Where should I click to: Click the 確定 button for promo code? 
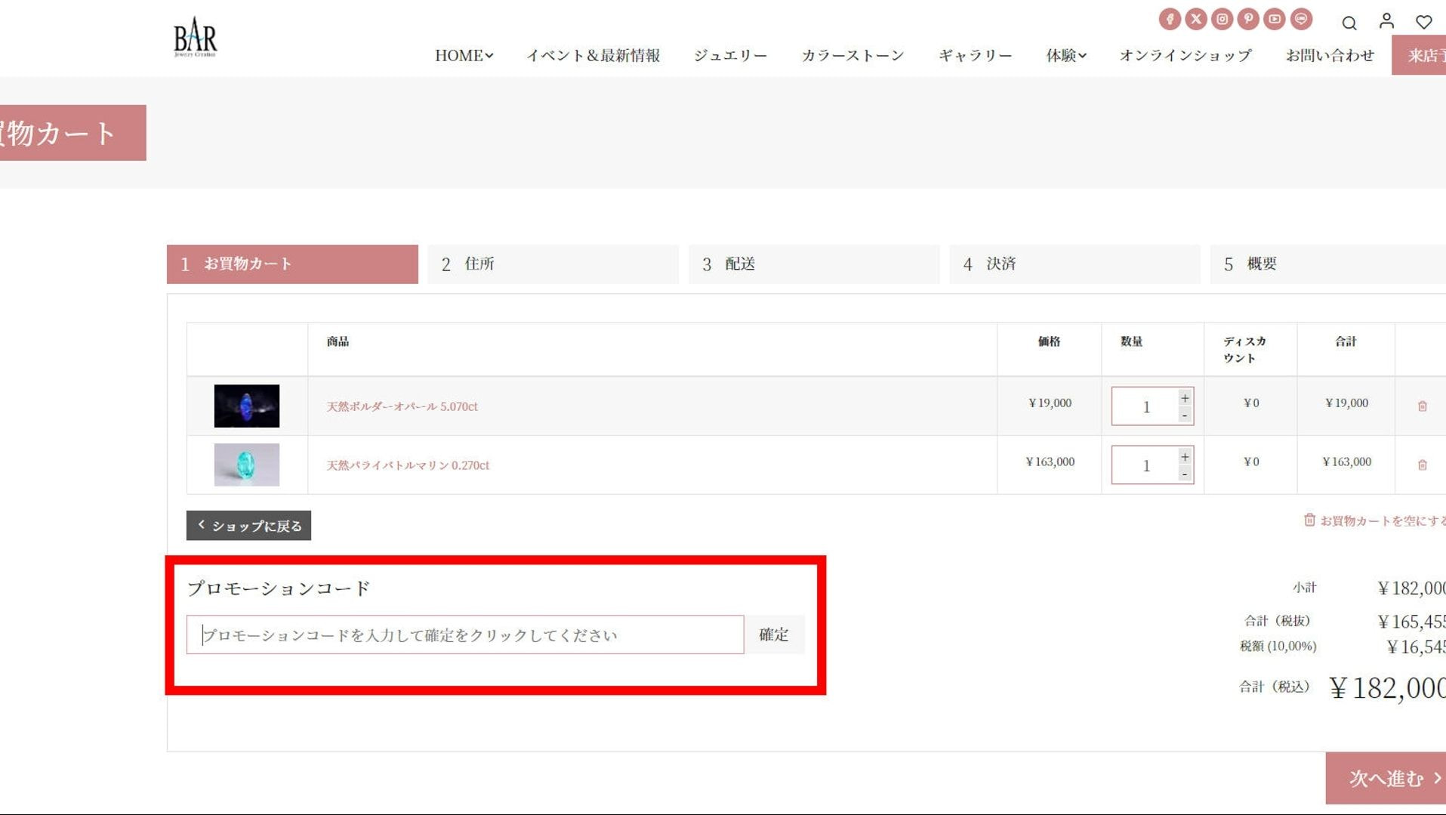774,634
